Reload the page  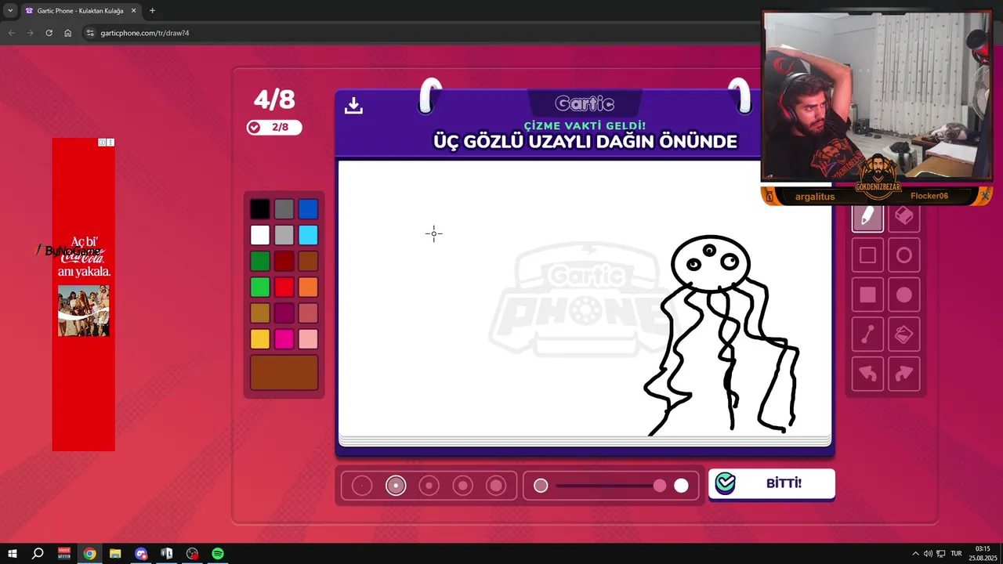tap(49, 33)
